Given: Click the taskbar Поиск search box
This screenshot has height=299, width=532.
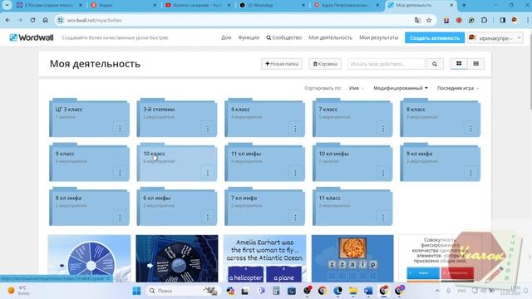Looking at the screenshot, I should [x=184, y=291].
